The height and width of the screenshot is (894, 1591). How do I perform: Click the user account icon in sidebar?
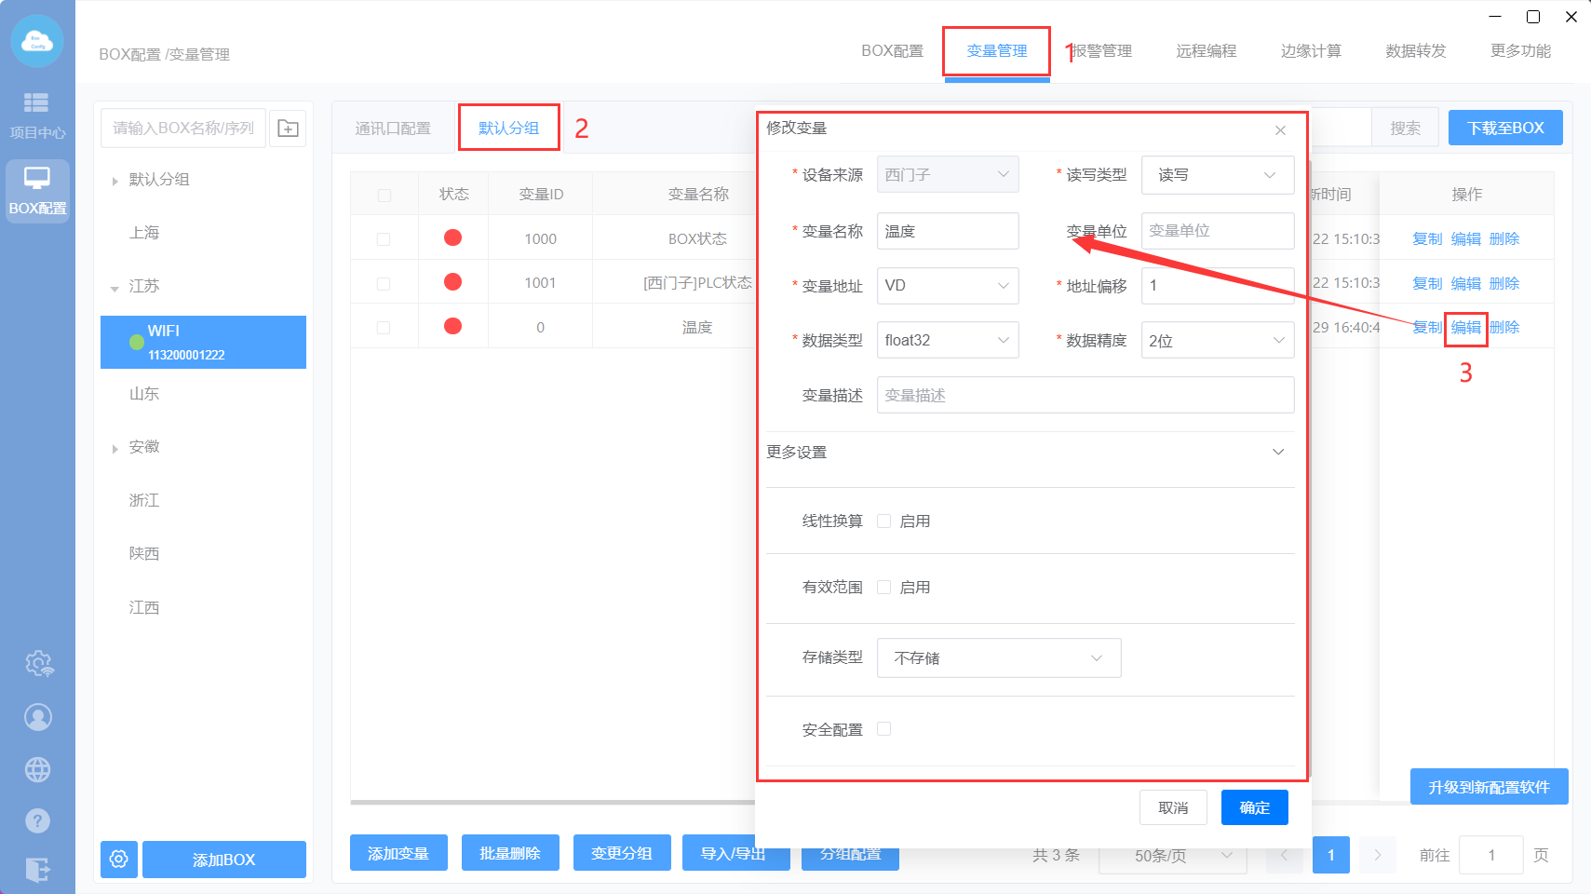tap(38, 717)
